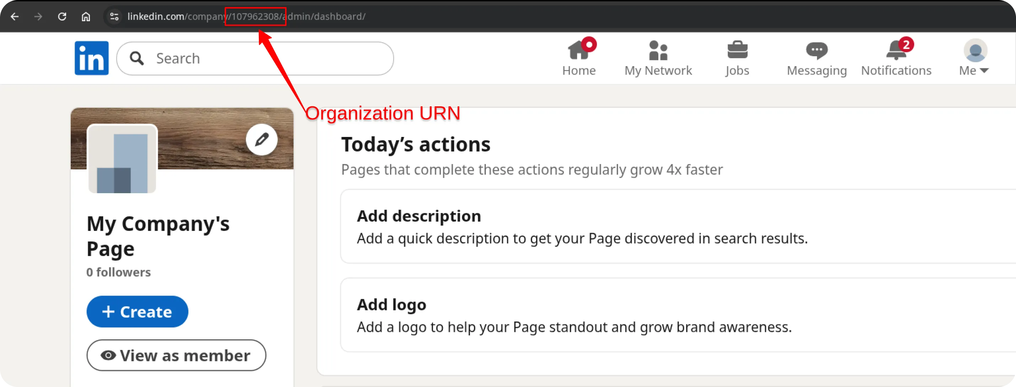
Task: Click the company logo placeholder thumbnail
Action: pos(122,159)
